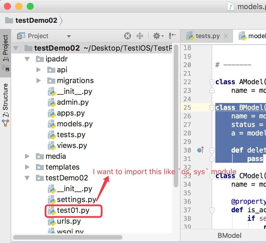The width and height of the screenshot is (266, 243).
Task: Click the settings.py Python file icon
Action: (52, 200)
